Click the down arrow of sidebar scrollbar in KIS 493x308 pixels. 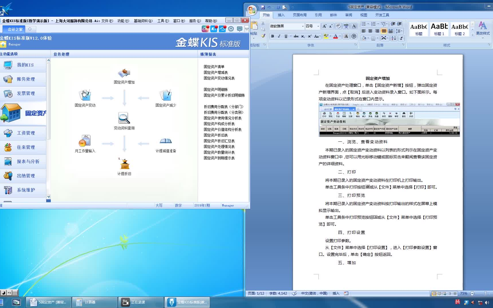click(x=48, y=196)
